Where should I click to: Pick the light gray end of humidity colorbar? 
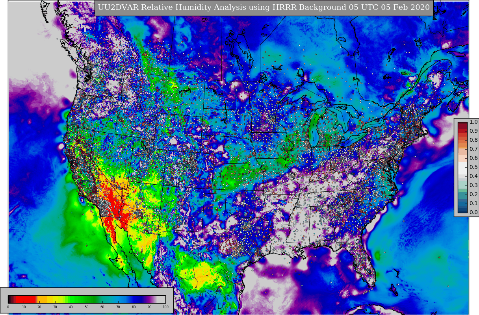click(161, 299)
